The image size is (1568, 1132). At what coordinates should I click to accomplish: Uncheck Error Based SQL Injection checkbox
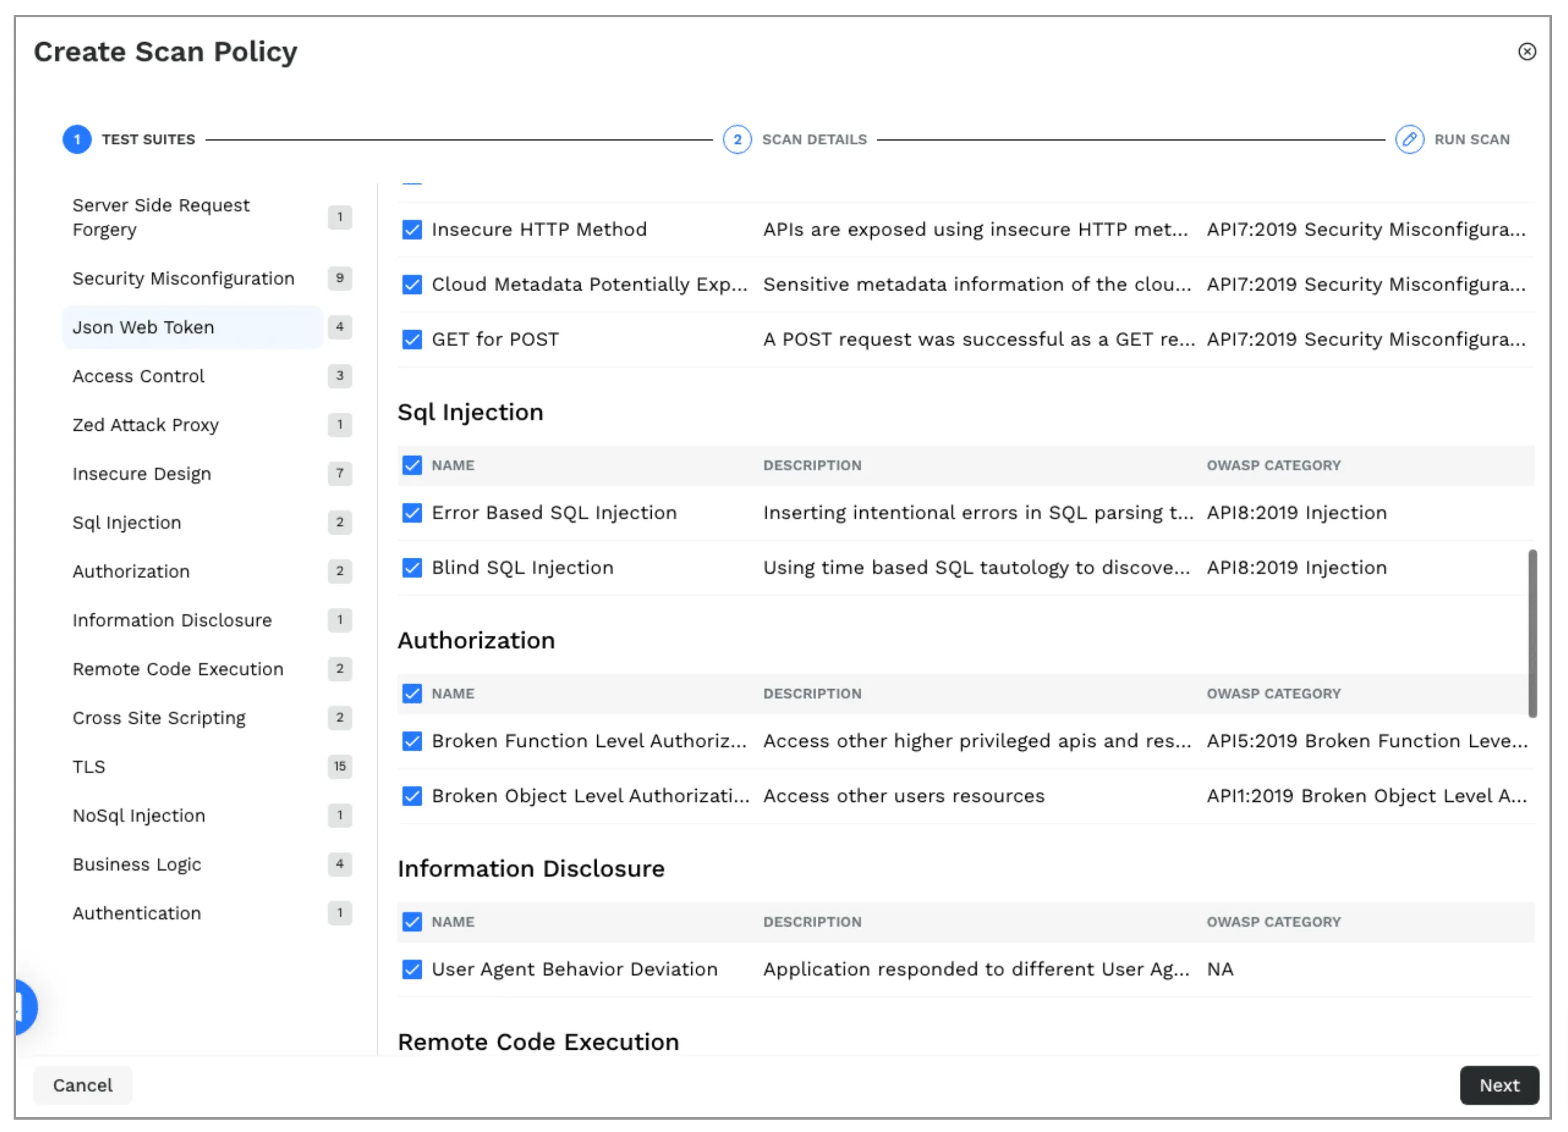412,513
